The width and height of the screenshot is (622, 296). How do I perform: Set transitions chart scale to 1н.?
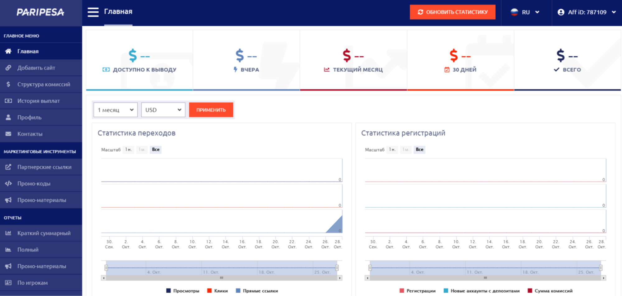pyautogui.click(x=128, y=150)
